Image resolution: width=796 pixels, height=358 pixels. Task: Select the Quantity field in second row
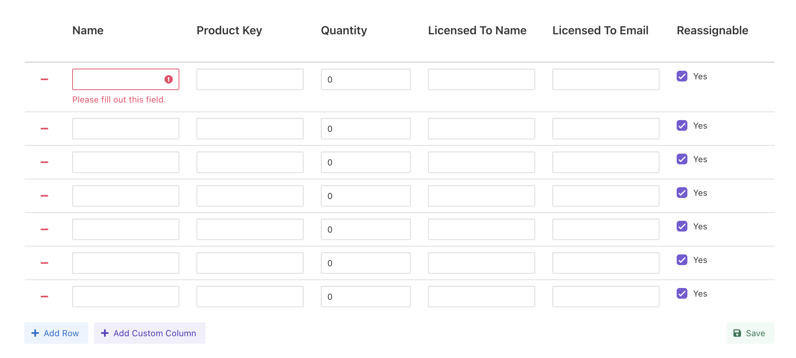[x=365, y=129]
